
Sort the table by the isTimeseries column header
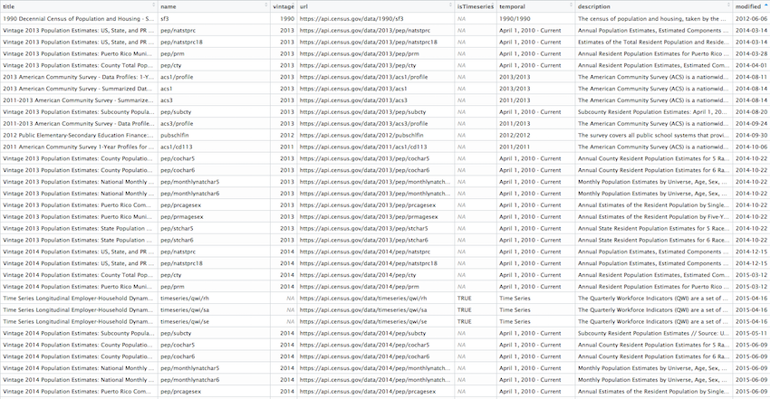(x=475, y=6)
